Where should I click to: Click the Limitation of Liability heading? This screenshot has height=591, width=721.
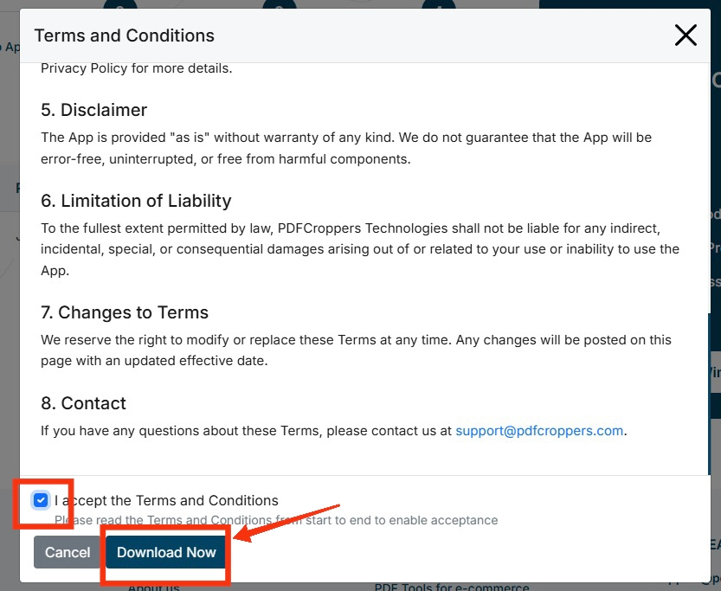point(135,200)
